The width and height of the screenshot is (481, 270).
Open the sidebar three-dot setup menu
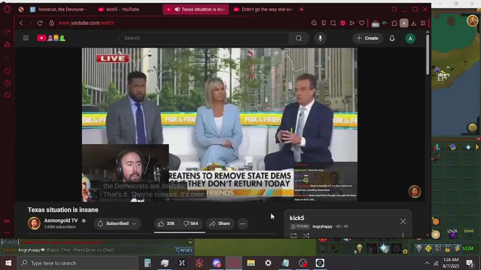[7, 232]
